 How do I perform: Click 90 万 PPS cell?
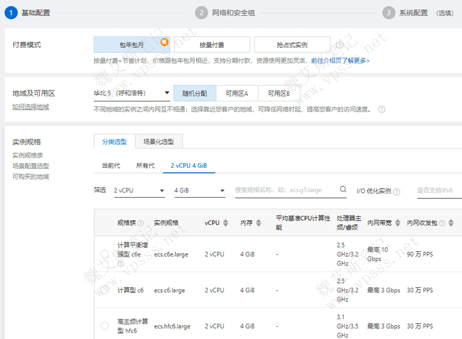pyautogui.click(x=420, y=254)
